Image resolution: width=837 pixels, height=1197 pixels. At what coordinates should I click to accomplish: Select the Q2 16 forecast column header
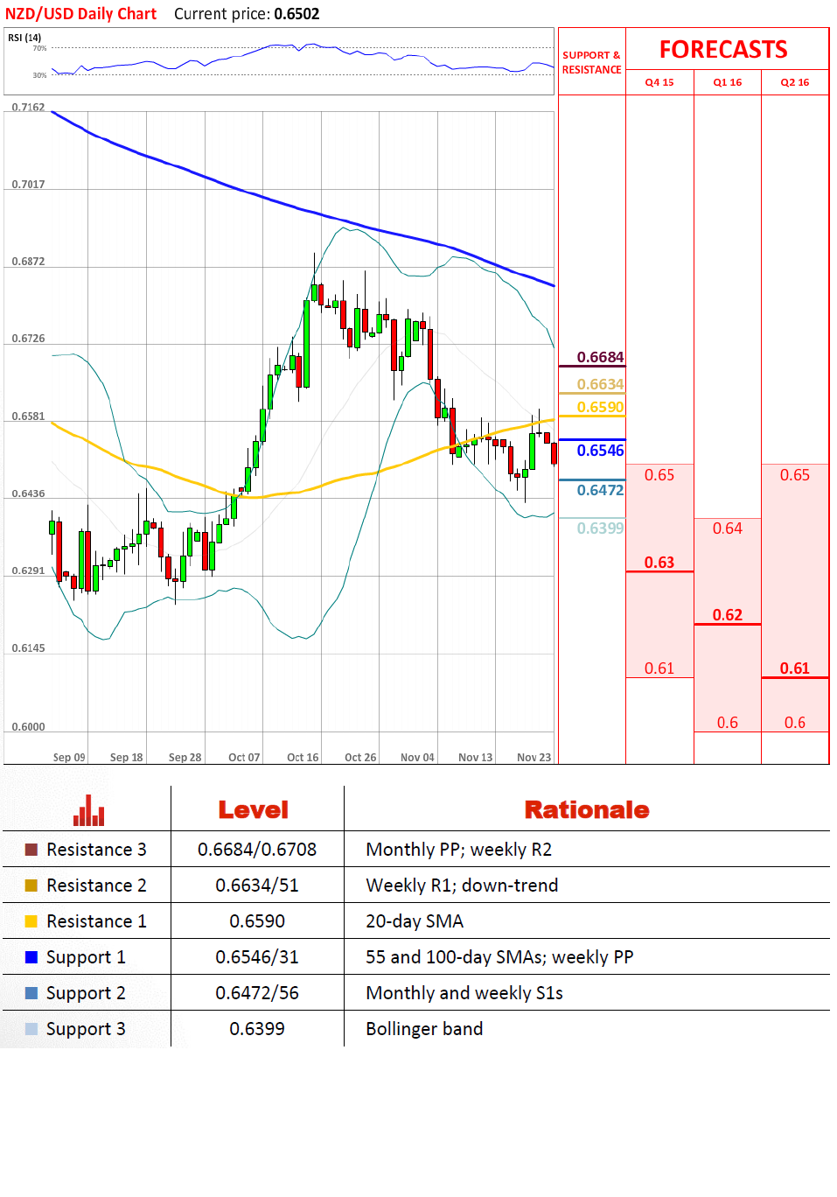(x=795, y=82)
